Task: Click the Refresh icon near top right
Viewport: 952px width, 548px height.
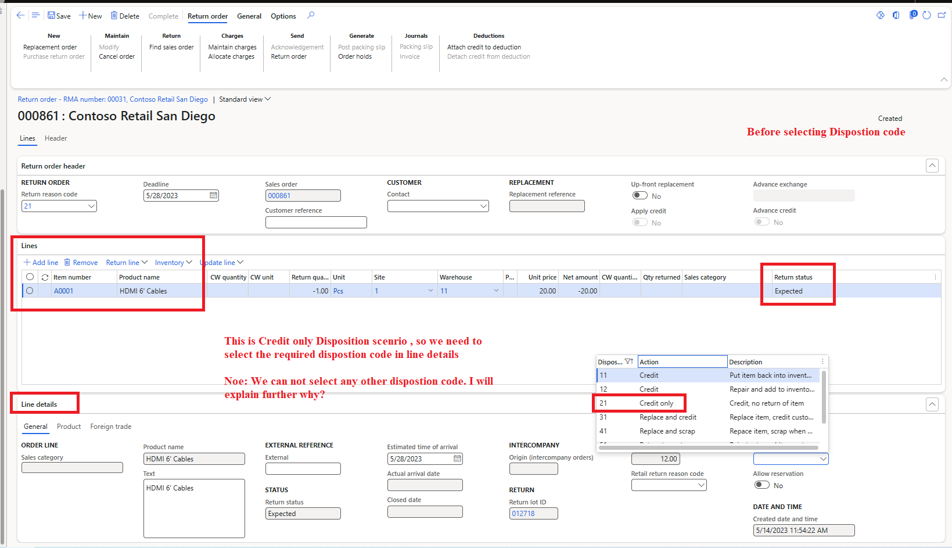Action: pos(926,16)
